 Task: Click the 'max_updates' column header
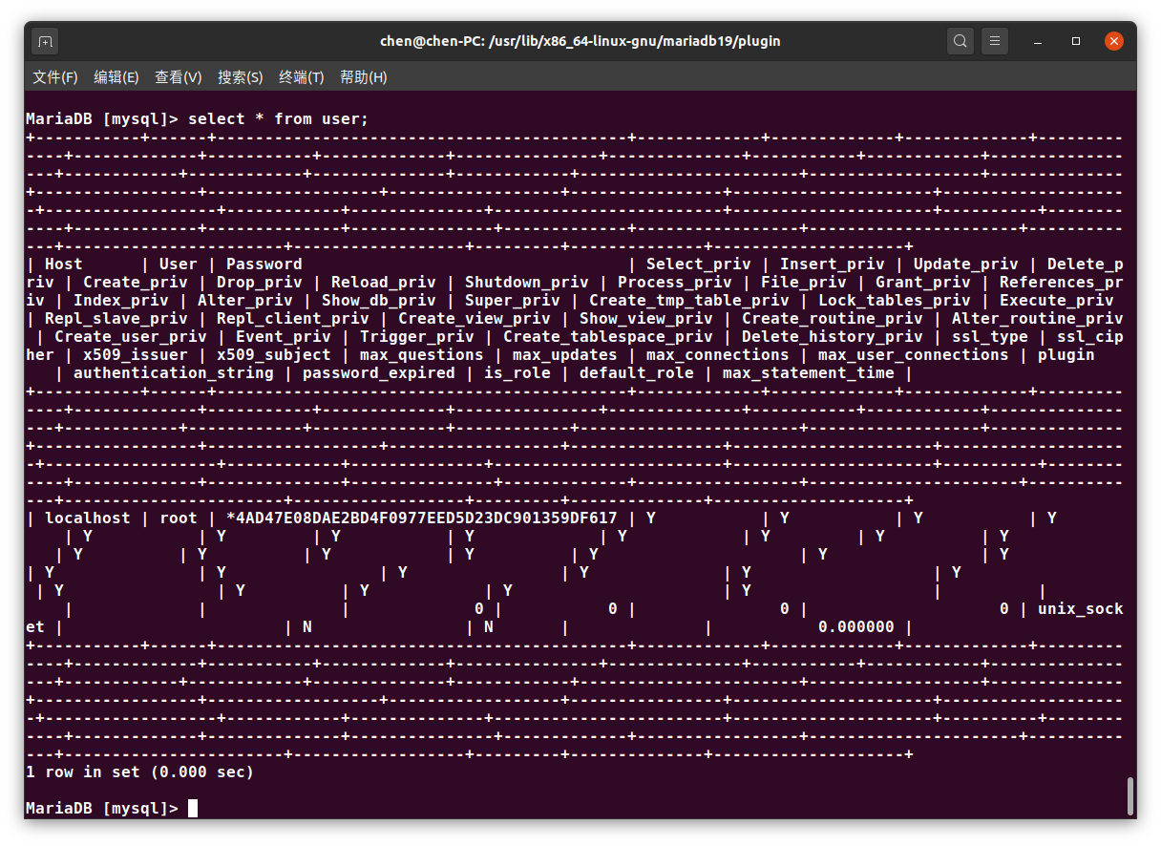tap(565, 355)
